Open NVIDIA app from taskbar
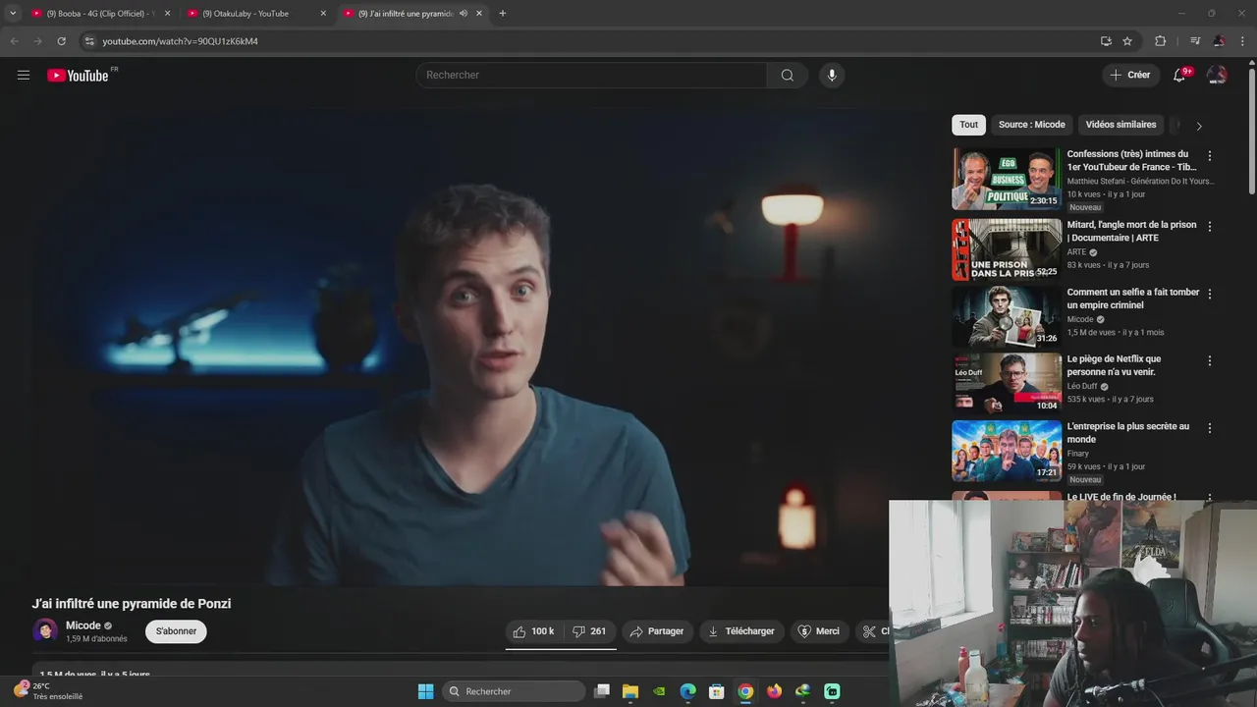The image size is (1257, 707). (x=660, y=691)
